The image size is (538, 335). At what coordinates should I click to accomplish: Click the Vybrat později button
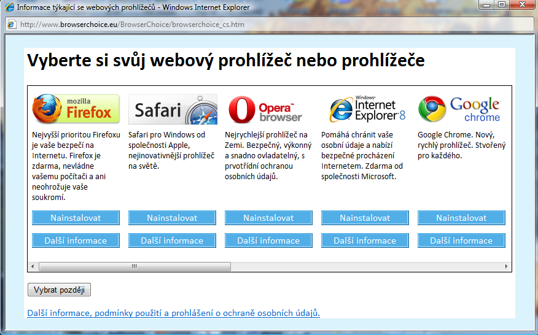coord(59,290)
